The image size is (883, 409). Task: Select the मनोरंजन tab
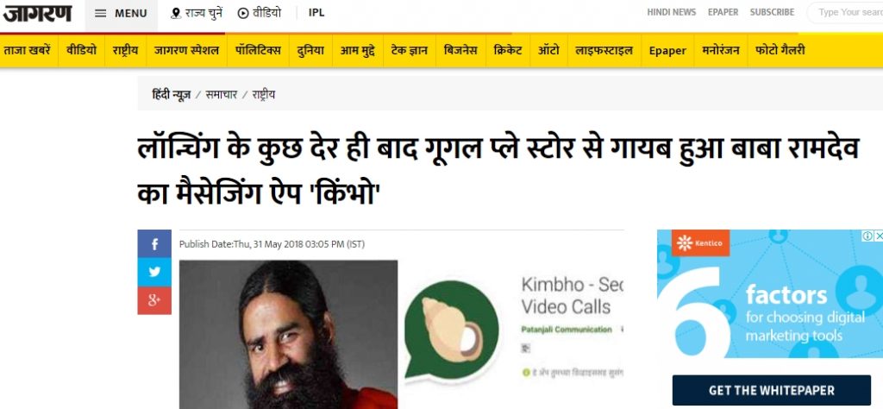point(720,50)
